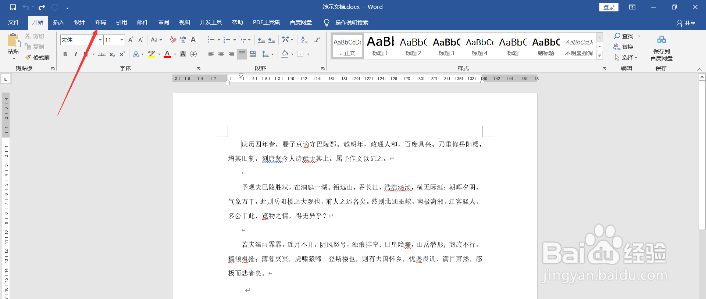Click the search box 操作说明搜索
This screenshot has width=706, height=299.
pyautogui.click(x=352, y=23)
